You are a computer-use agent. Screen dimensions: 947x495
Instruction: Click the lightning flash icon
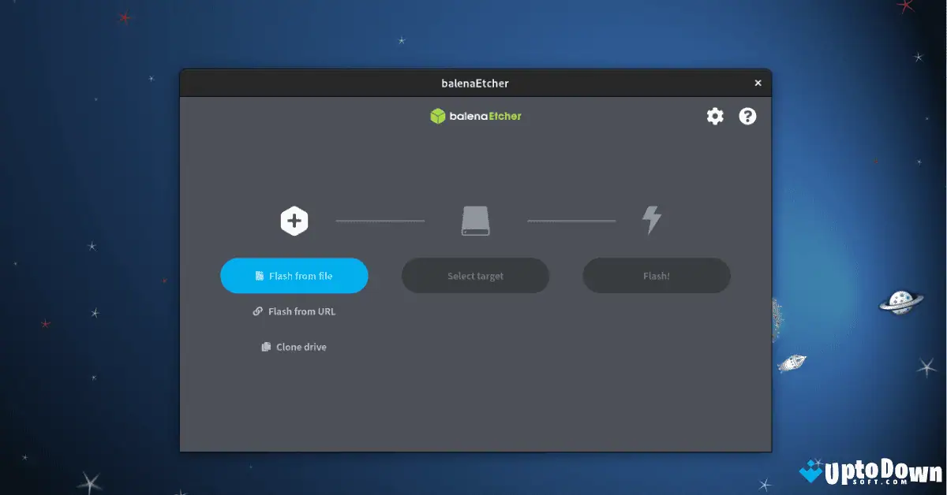(x=652, y=221)
